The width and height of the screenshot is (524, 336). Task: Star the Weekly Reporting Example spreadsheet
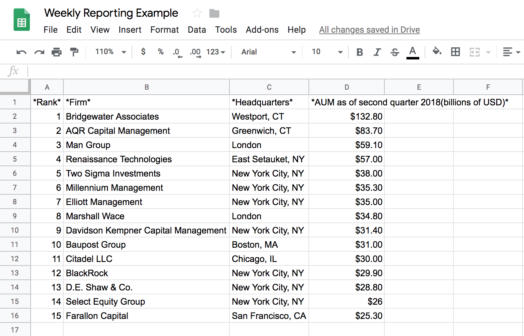click(197, 13)
